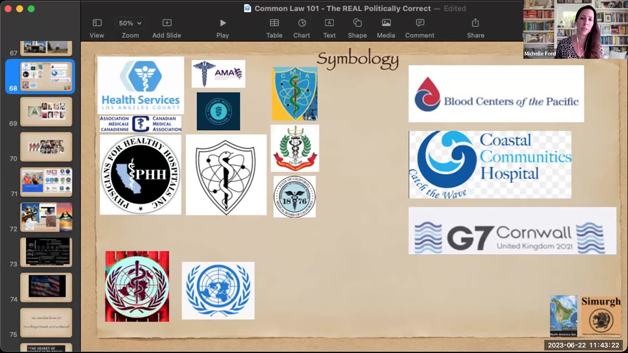Select slide 71 thumbnail

(x=46, y=182)
